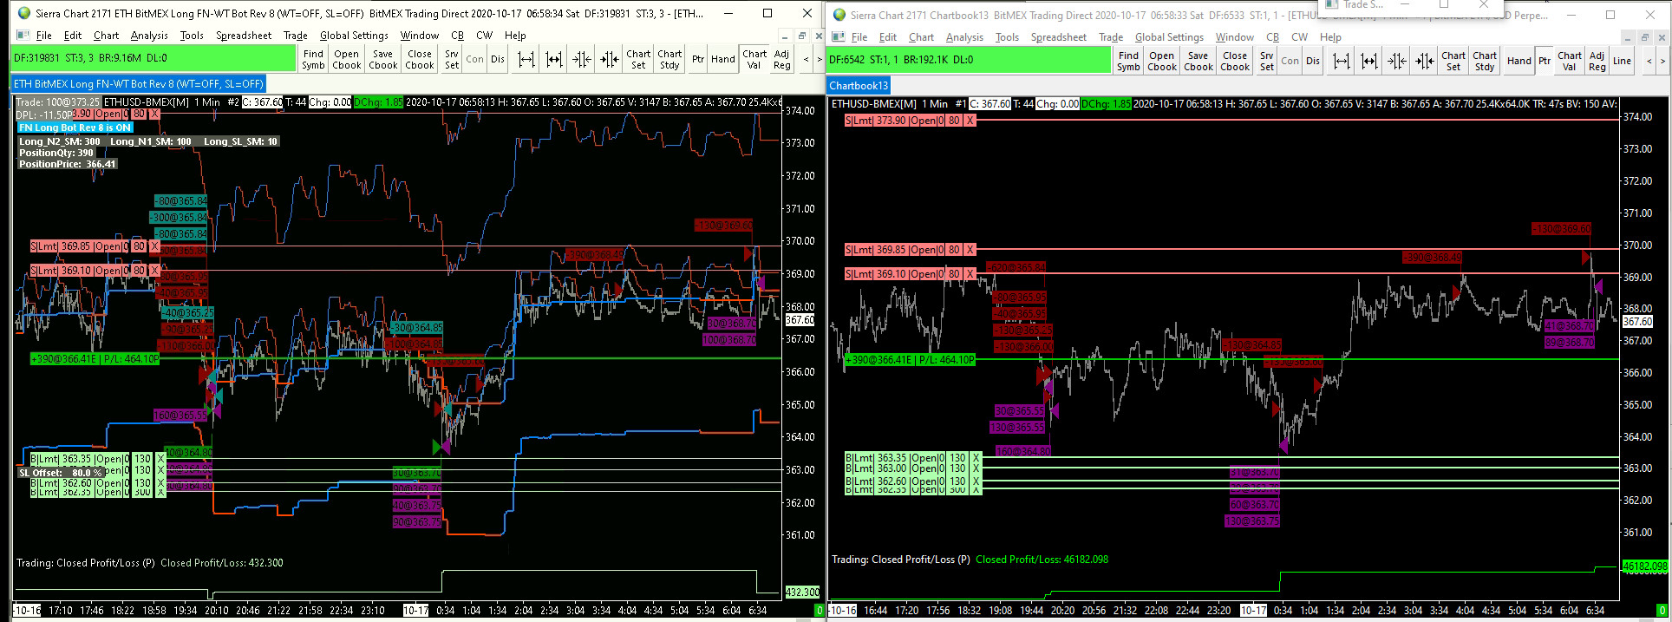This screenshot has height=622, width=1672.
Task: Expand the Analysis menu in right window
Action: [964, 37]
